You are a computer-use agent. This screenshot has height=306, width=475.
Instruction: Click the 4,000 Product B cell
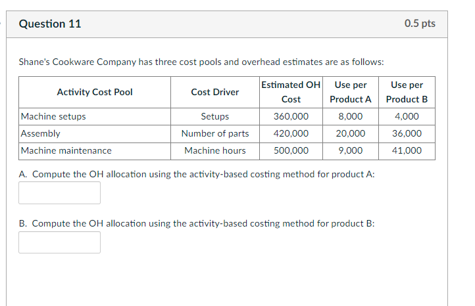(407, 116)
